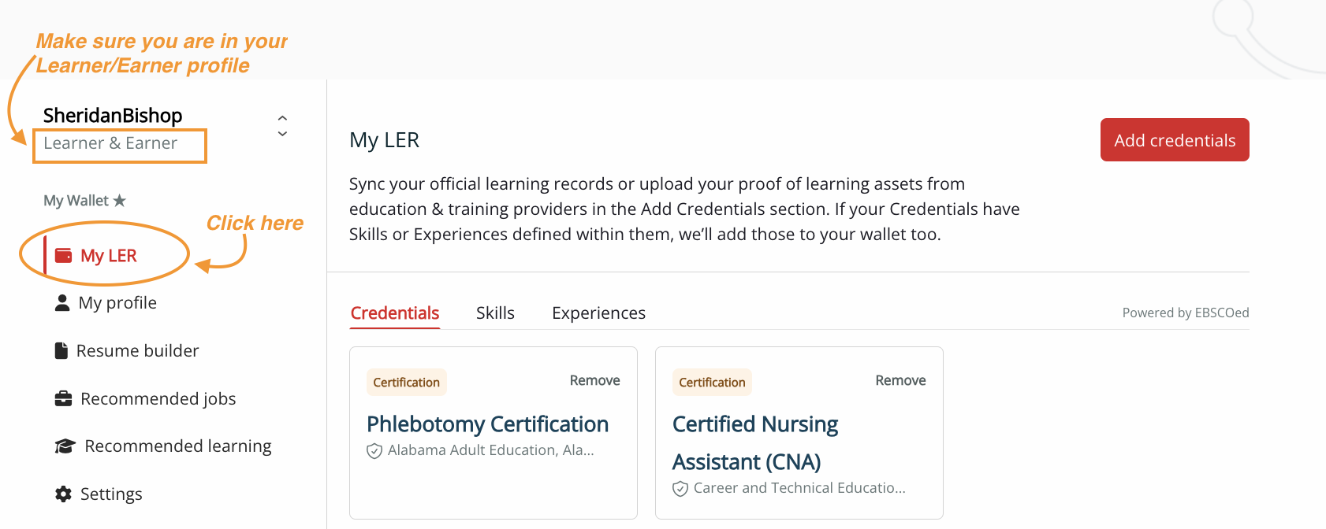Expand the SheridanBishop profile switcher chevron
The width and height of the screenshot is (1326, 529).
click(282, 126)
